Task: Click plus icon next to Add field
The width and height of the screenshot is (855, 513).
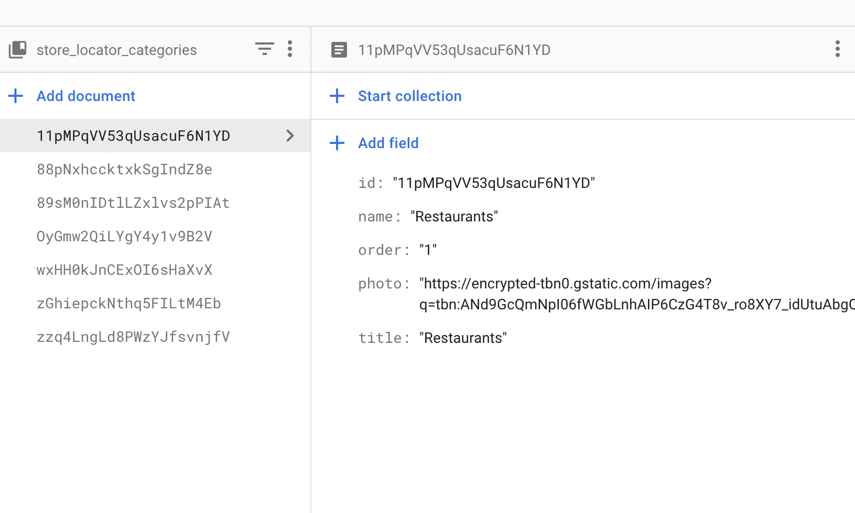Action: point(337,143)
